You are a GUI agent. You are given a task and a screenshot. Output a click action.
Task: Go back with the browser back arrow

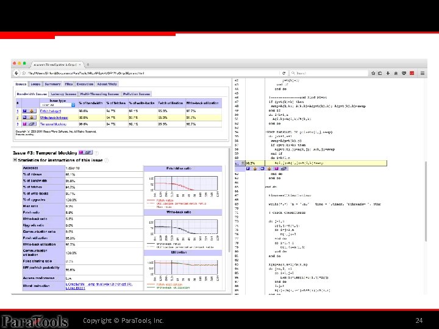[16, 73]
